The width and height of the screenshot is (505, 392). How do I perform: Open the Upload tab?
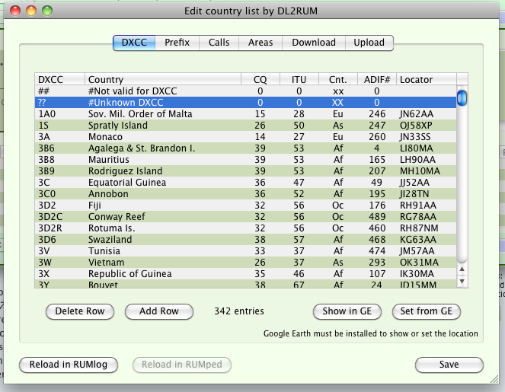pyautogui.click(x=369, y=43)
